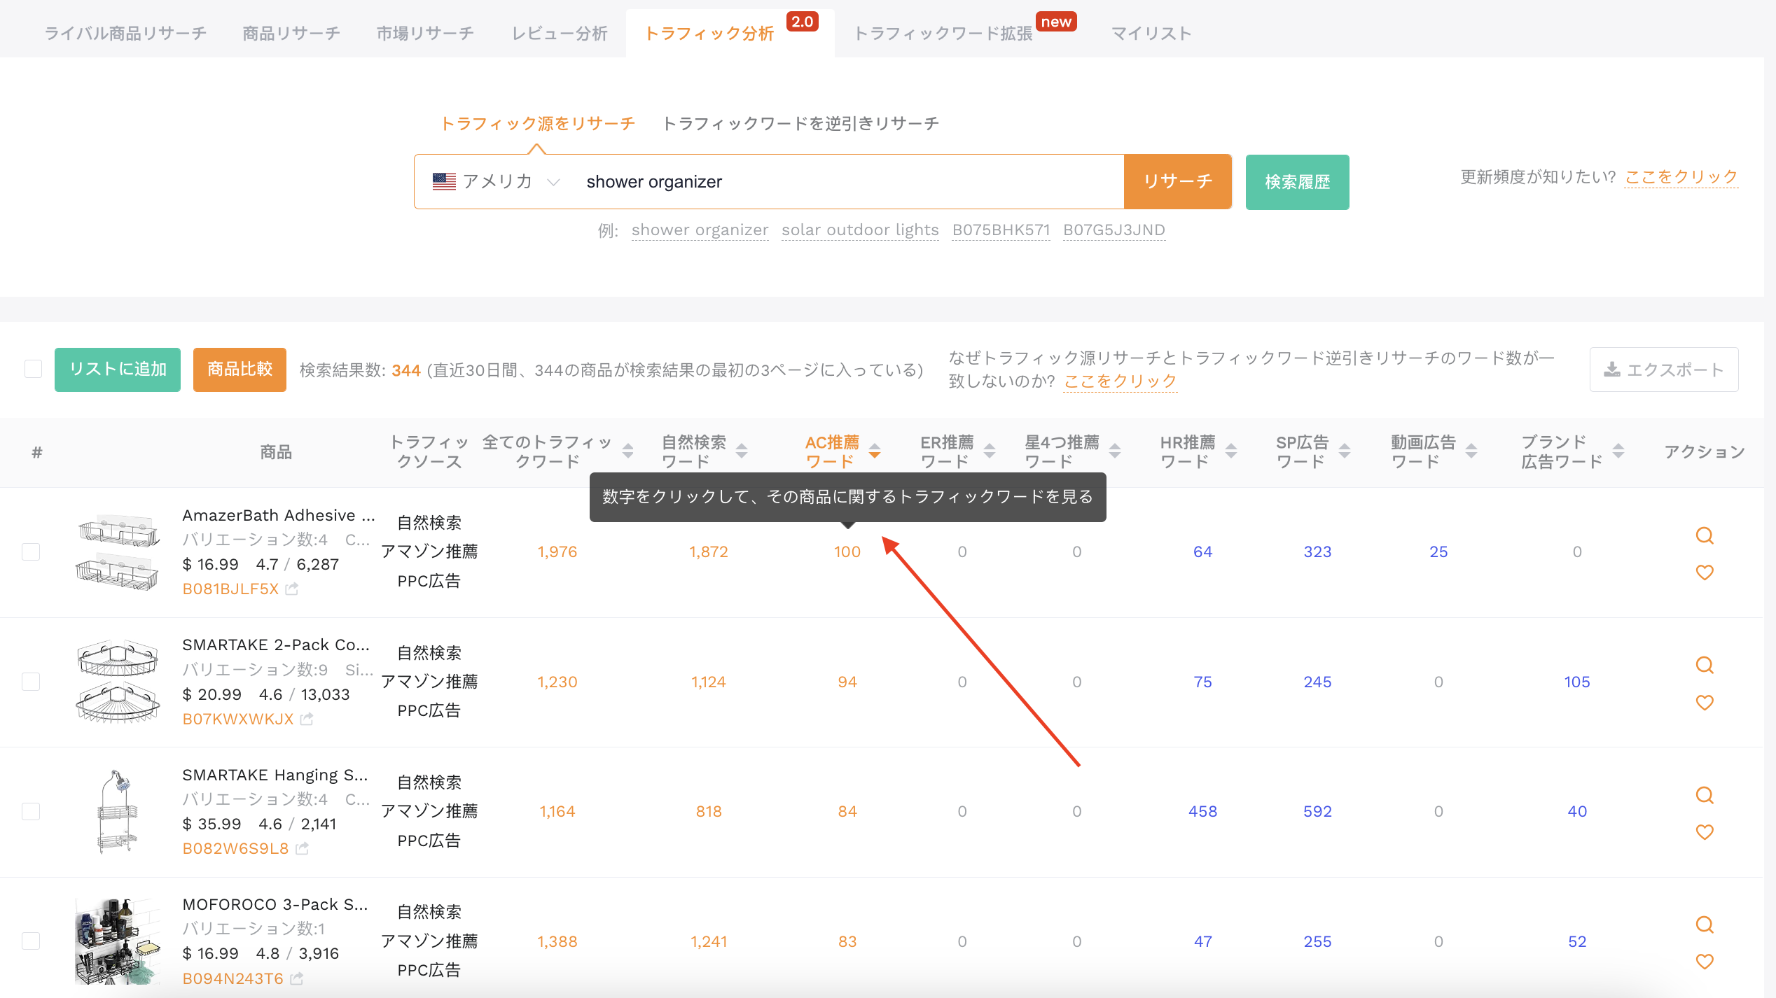Image resolution: width=1776 pixels, height=998 pixels.
Task: Open external link icon beside B081BJLF5X
Action: (292, 589)
